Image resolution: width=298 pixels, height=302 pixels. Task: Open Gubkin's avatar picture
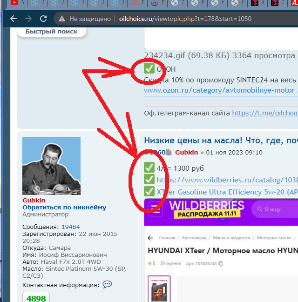52,166
